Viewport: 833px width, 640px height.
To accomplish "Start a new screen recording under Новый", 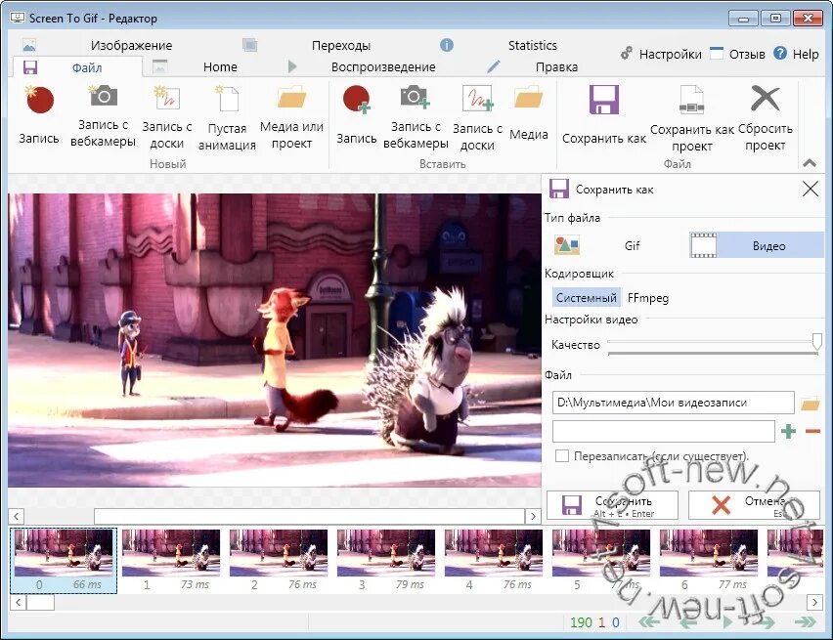I will click(x=39, y=114).
